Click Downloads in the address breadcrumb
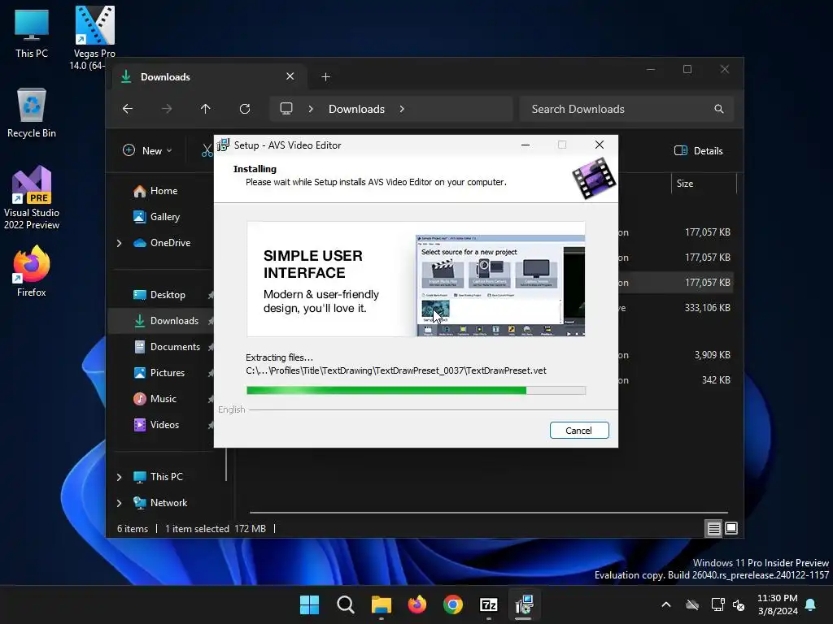Screen dimensions: 833x624 point(356,109)
